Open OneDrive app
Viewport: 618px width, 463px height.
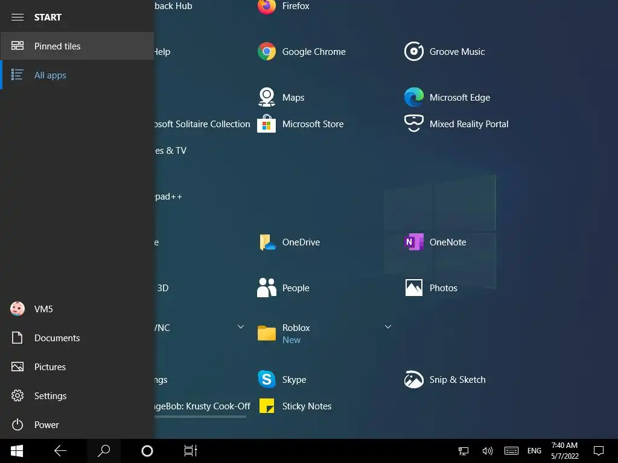click(288, 242)
